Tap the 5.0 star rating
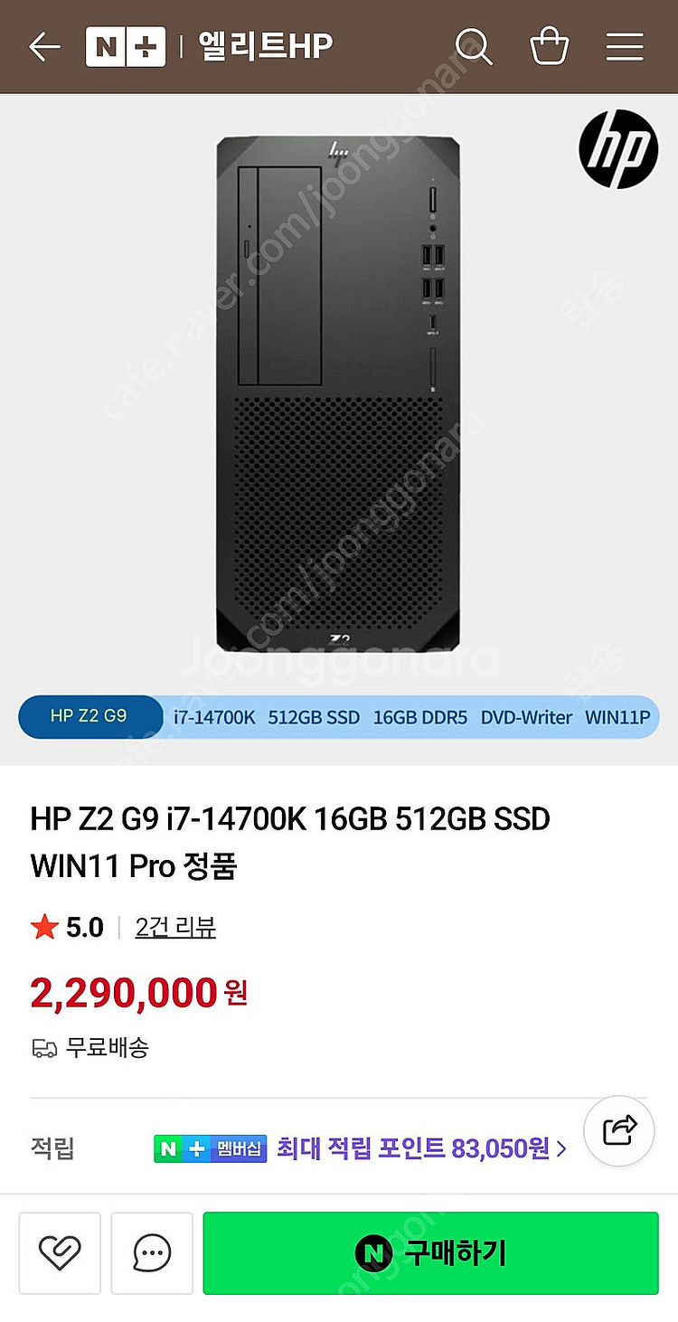The height and width of the screenshot is (1322, 678). point(68,928)
